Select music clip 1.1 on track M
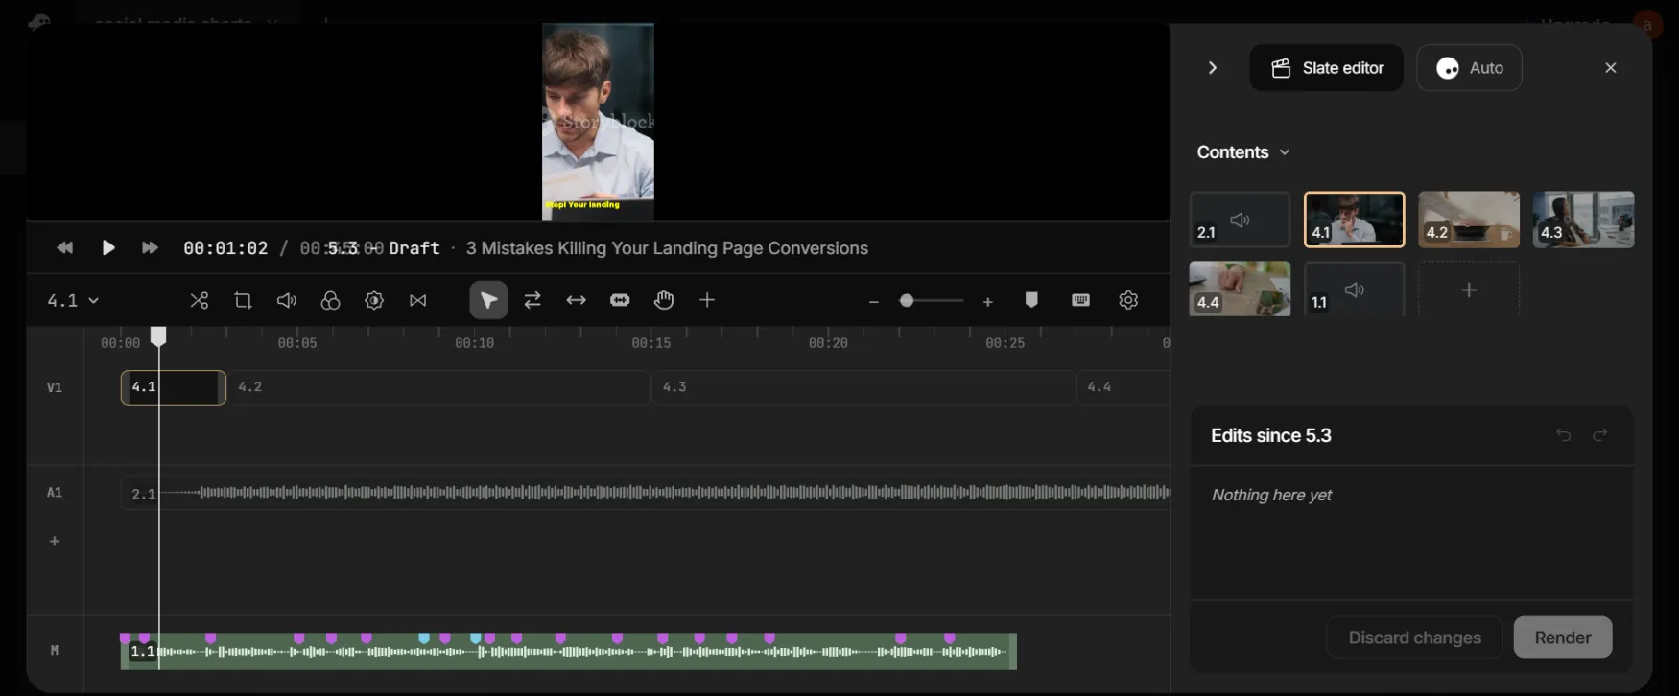 coord(568,651)
